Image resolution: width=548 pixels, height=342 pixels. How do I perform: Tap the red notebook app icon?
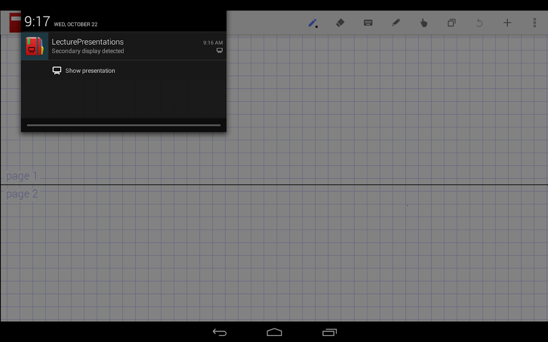[15, 23]
